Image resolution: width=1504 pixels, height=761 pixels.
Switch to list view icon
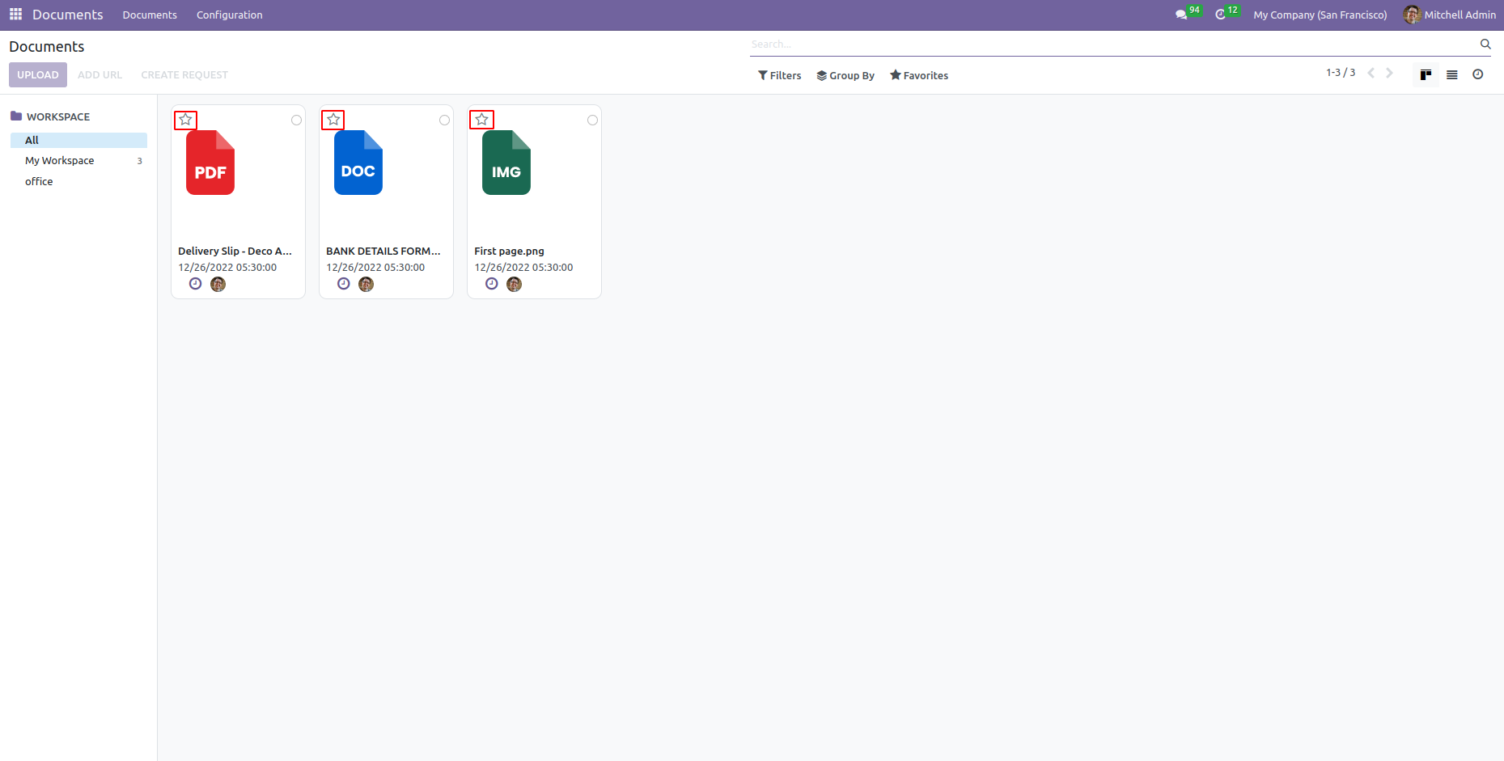coord(1452,74)
